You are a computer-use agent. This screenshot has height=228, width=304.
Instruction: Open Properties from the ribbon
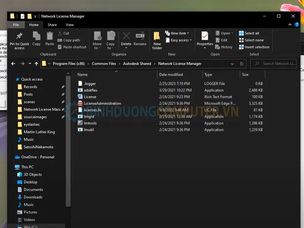click(x=205, y=37)
